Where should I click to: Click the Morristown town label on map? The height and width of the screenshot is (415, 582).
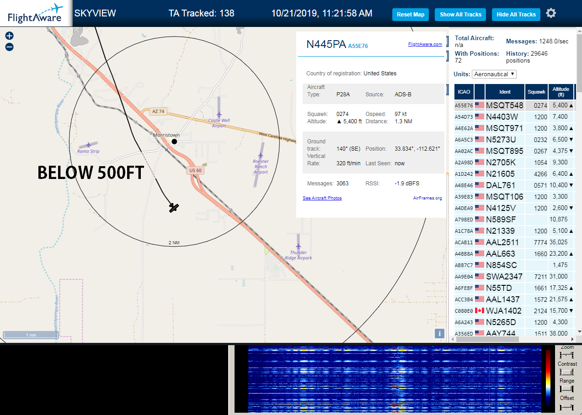click(x=166, y=135)
